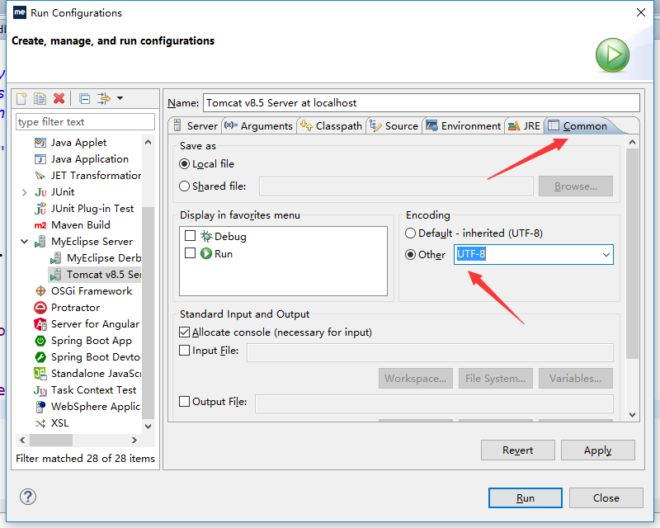
Task: Toggle Allocate console checkbox
Action: [x=184, y=332]
